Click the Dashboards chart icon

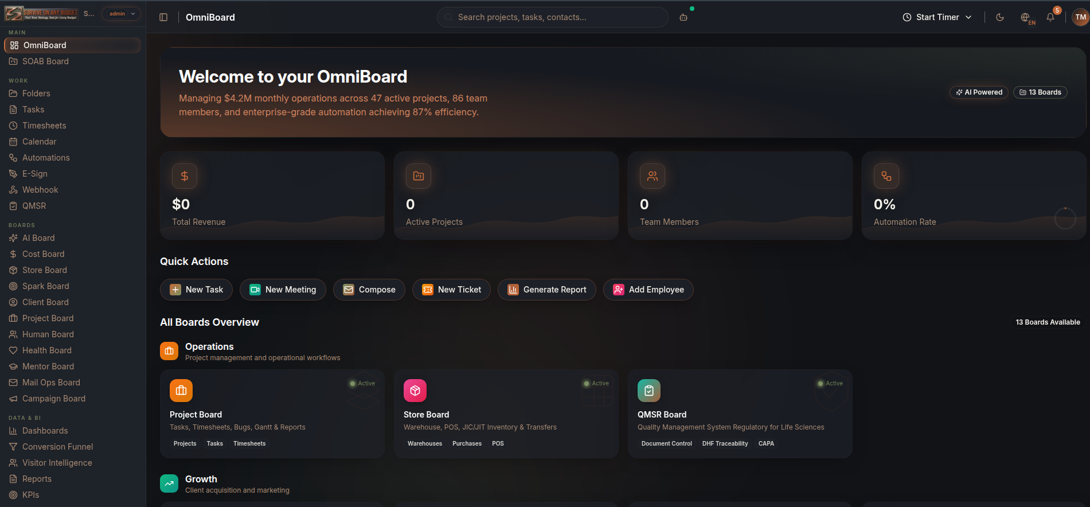click(13, 431)
